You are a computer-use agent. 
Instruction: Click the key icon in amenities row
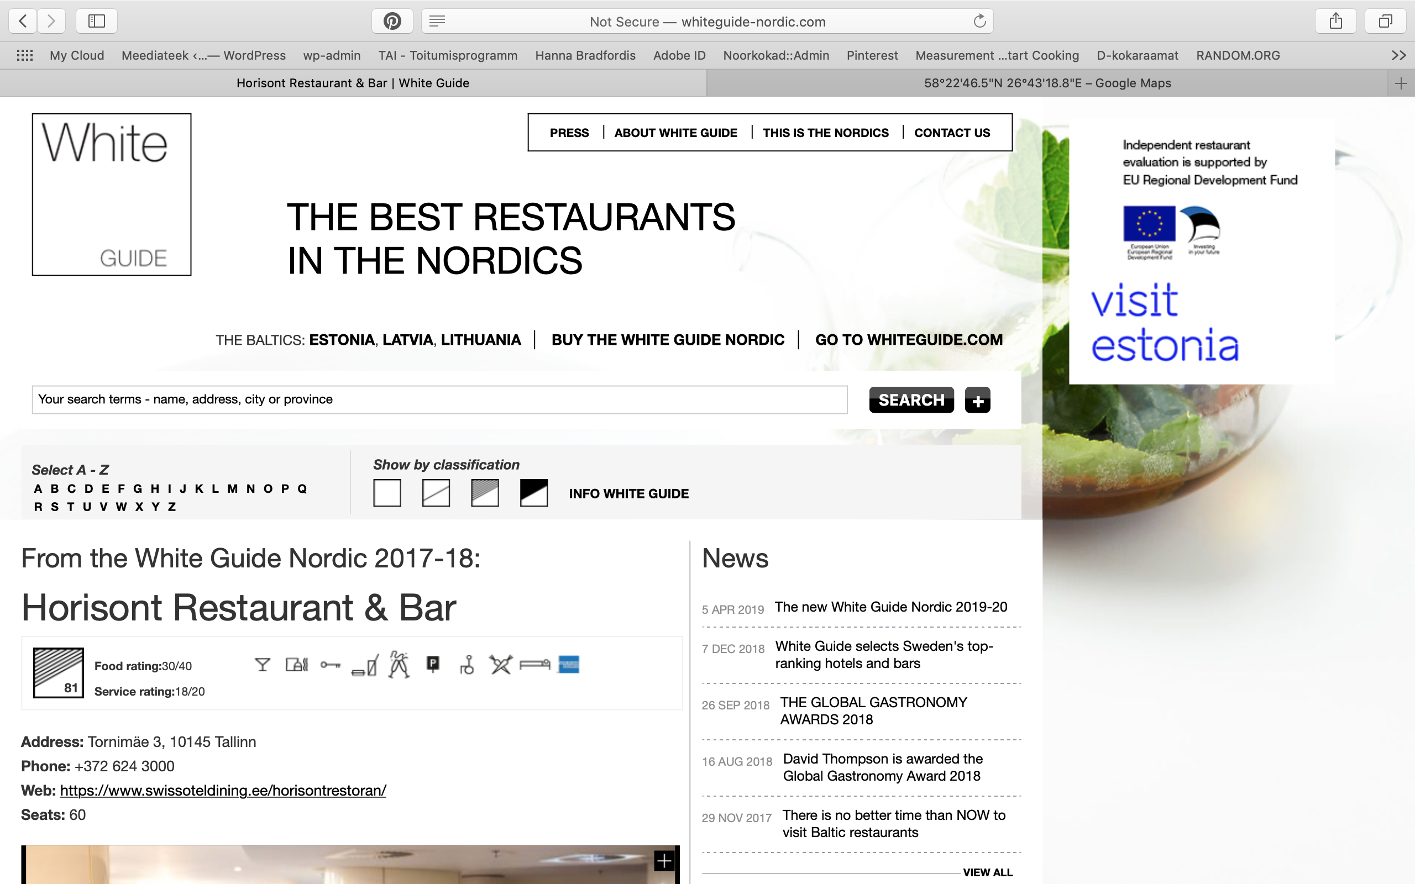331,665
